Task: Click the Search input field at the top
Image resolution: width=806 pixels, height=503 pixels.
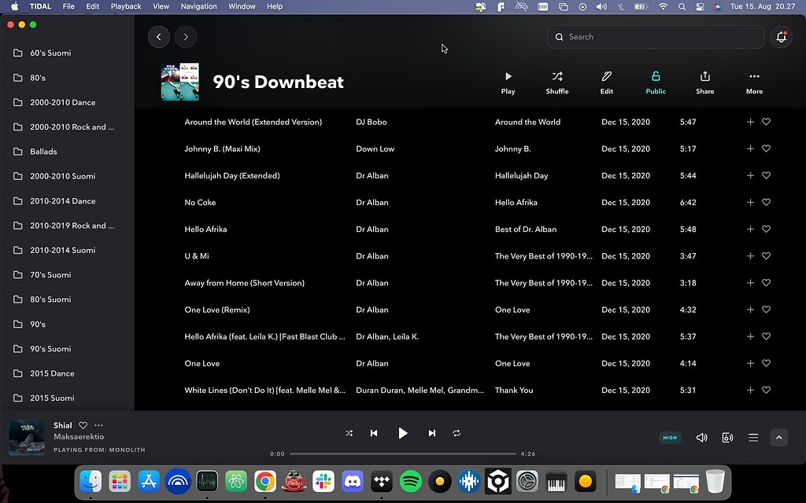Action: (656, 36)
